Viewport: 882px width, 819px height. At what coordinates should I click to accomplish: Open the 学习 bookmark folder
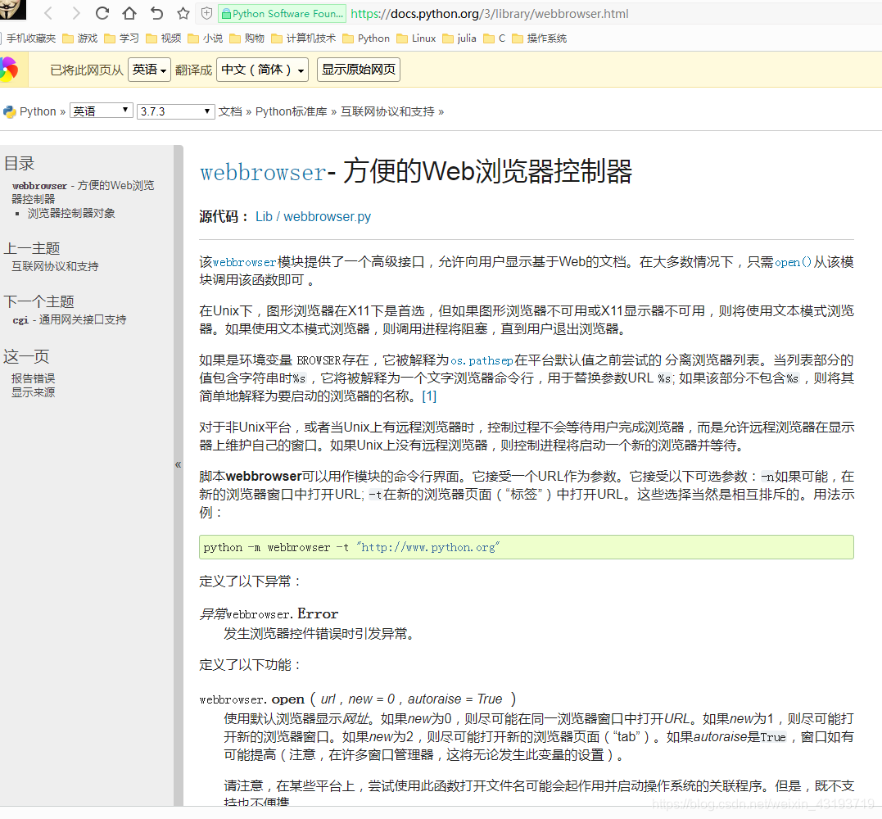click(x=121, y=38)
